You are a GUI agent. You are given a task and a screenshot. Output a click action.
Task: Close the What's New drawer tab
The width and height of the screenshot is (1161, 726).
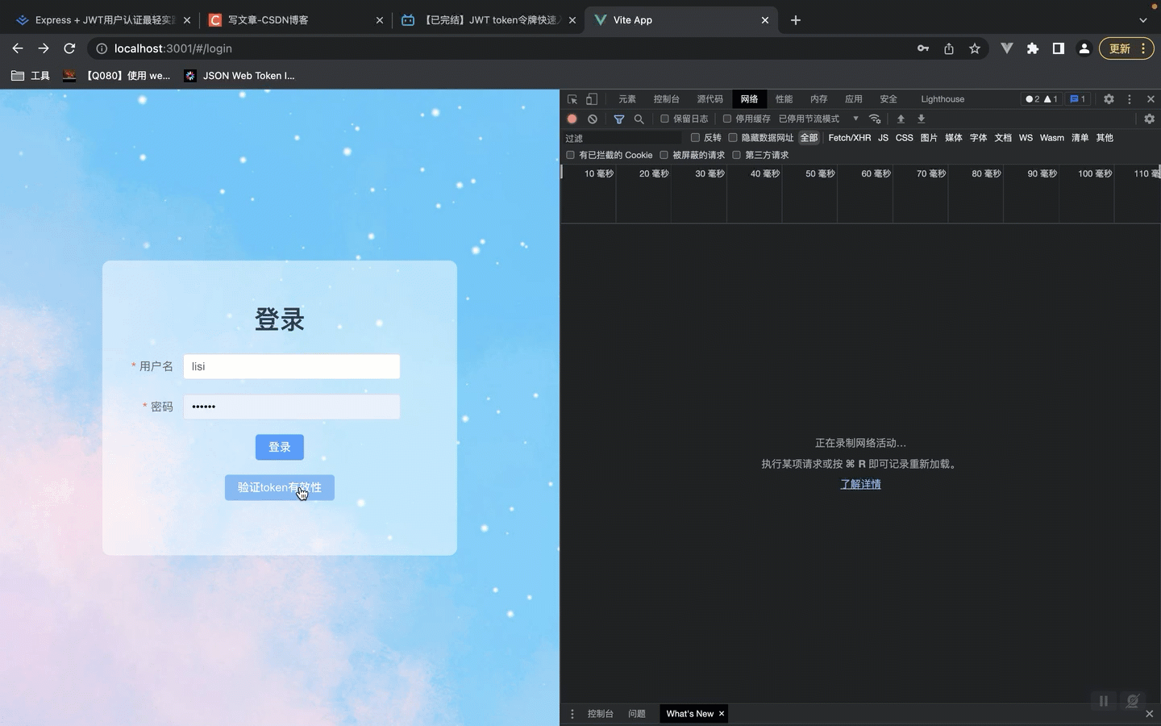point(722,714)
